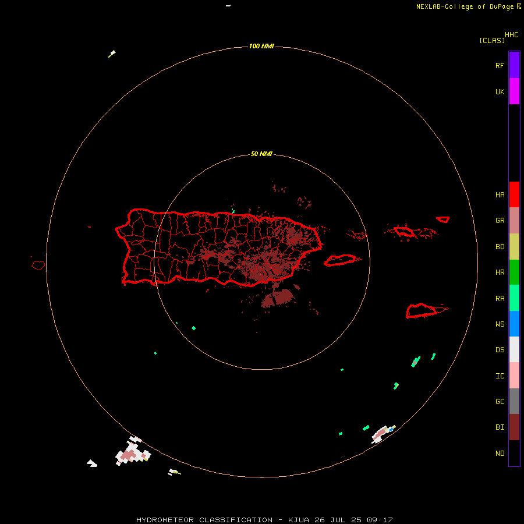Viewport: 524px width, 524px height.
Task: Click the HHC product label
Action: [512, 35]
